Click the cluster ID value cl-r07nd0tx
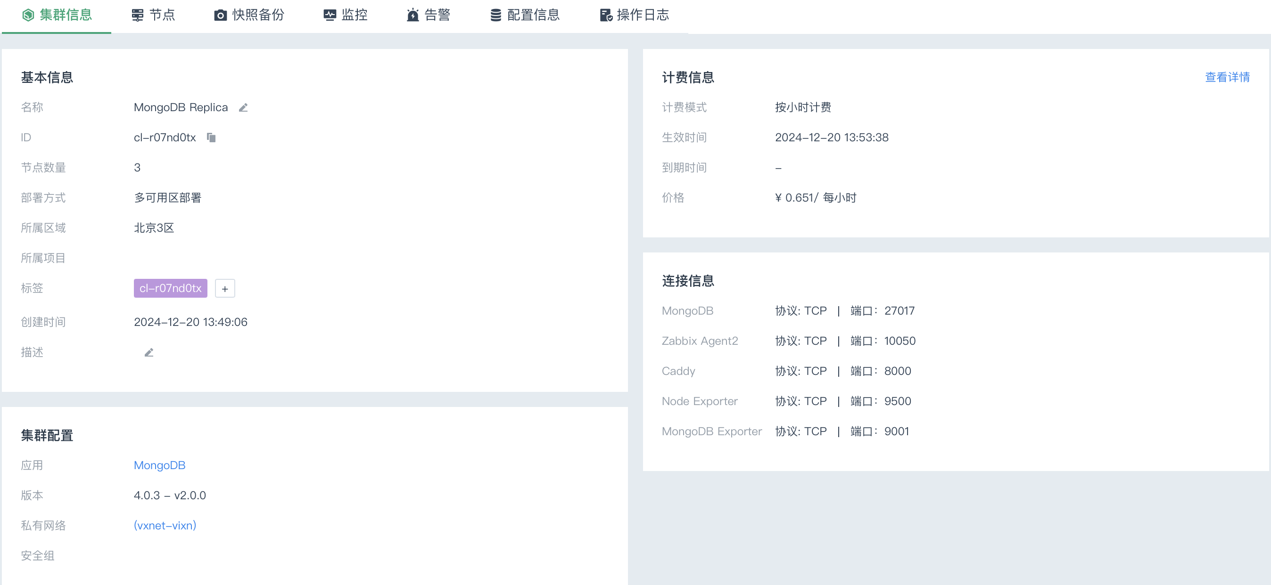1271x585 pixels. 165,138
